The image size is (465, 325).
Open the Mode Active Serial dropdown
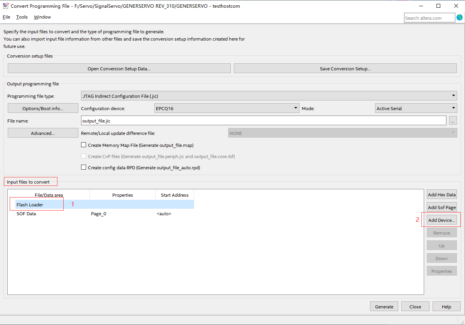[x=416, y=108]
